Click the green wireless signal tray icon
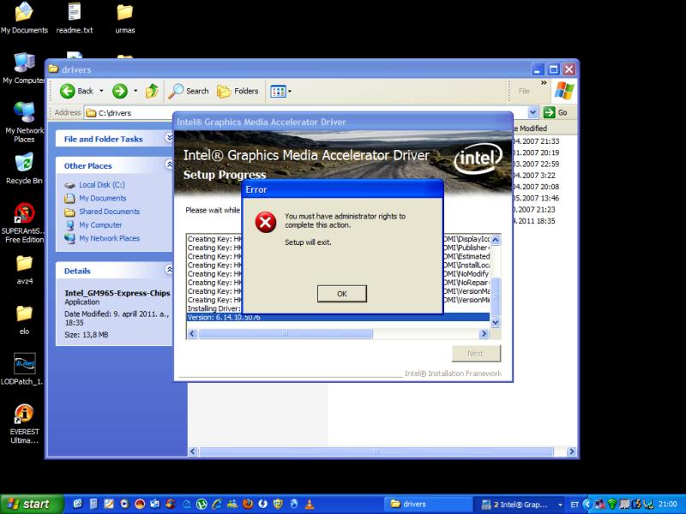686x514 pixels. (x=611, y=505)
